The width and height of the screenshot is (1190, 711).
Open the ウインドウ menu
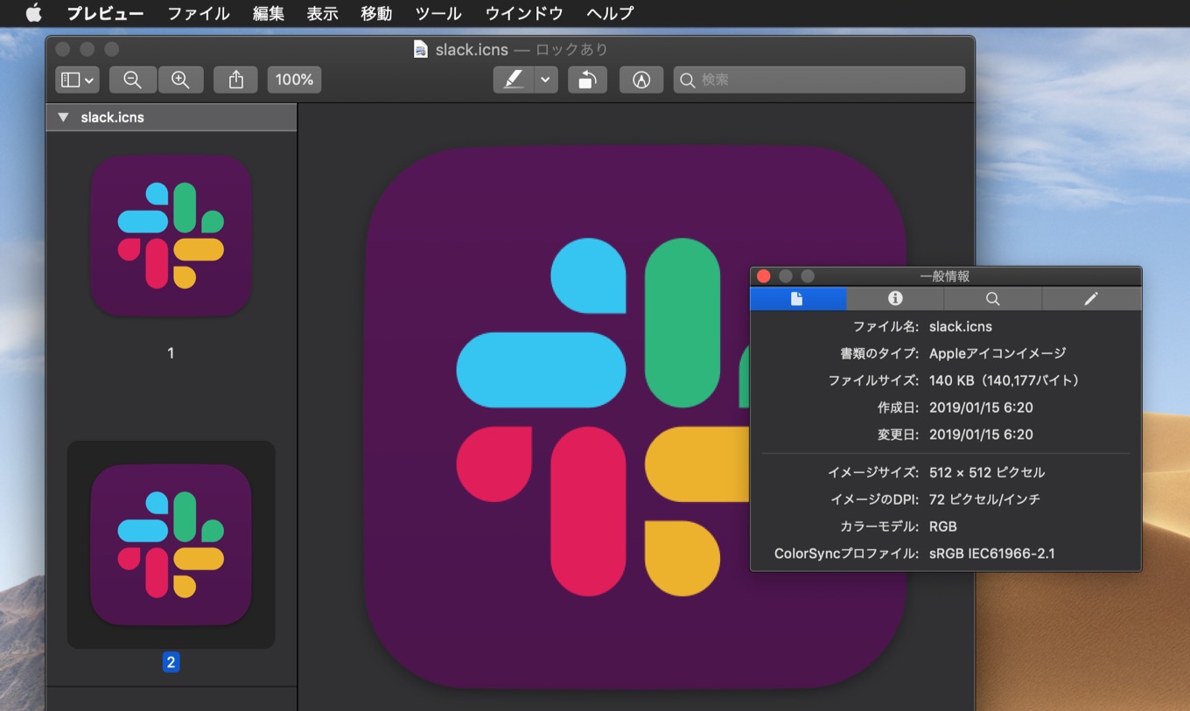tap(524, 13)
